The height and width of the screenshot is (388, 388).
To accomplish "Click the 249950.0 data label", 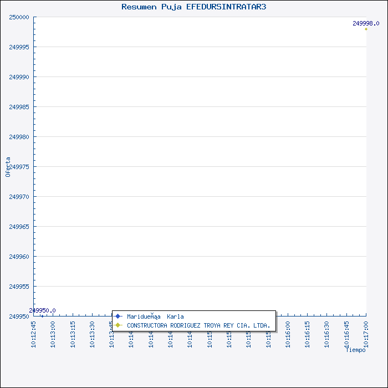I will [43, 310].
